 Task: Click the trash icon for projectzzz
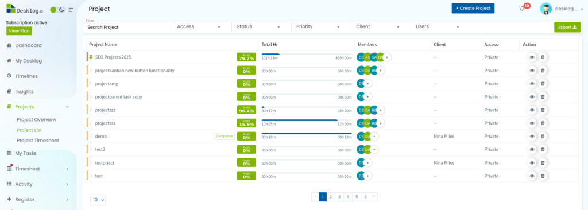pyautogui.click(x=542, y=110)
